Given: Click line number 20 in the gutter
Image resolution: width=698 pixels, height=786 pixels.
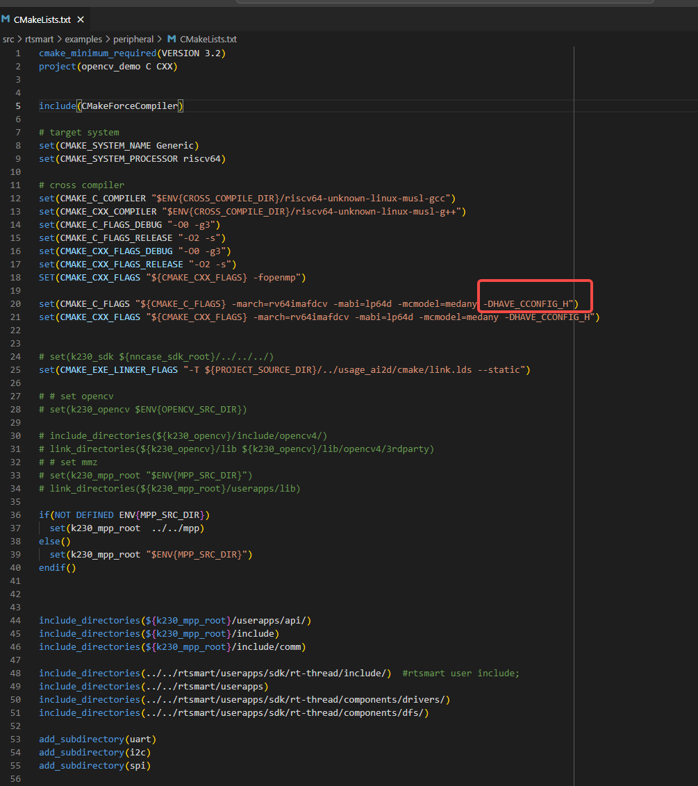Looking at the screenshot, I should (x=15, y=304).
